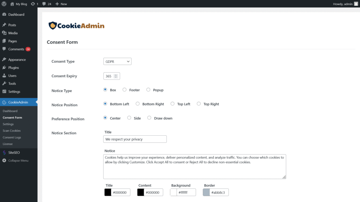Screen dimensions: 360x202
Task: Click Consent Expiry number field
Action: [x=111, y=76]
